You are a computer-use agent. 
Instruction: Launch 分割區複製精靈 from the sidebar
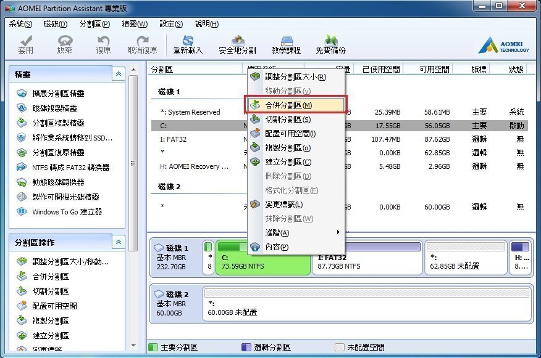click(51, 123)
